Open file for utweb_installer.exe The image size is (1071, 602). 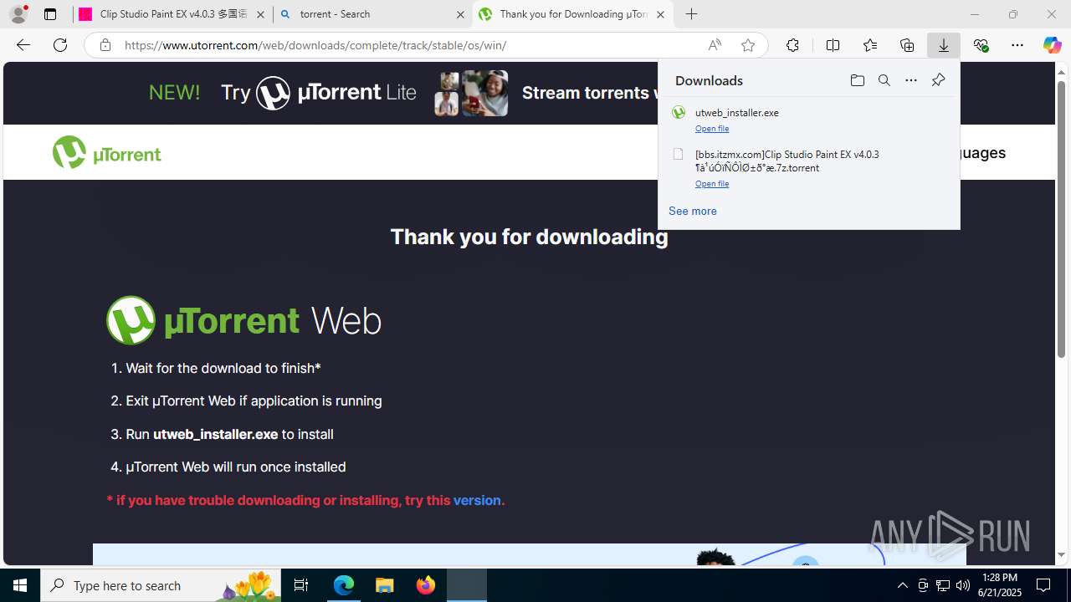(712, 129)
